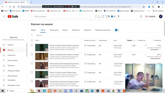The image size is (165, 93).
Task: Select checkbox for Horizon Сегодня short
Action: [32, 81]
